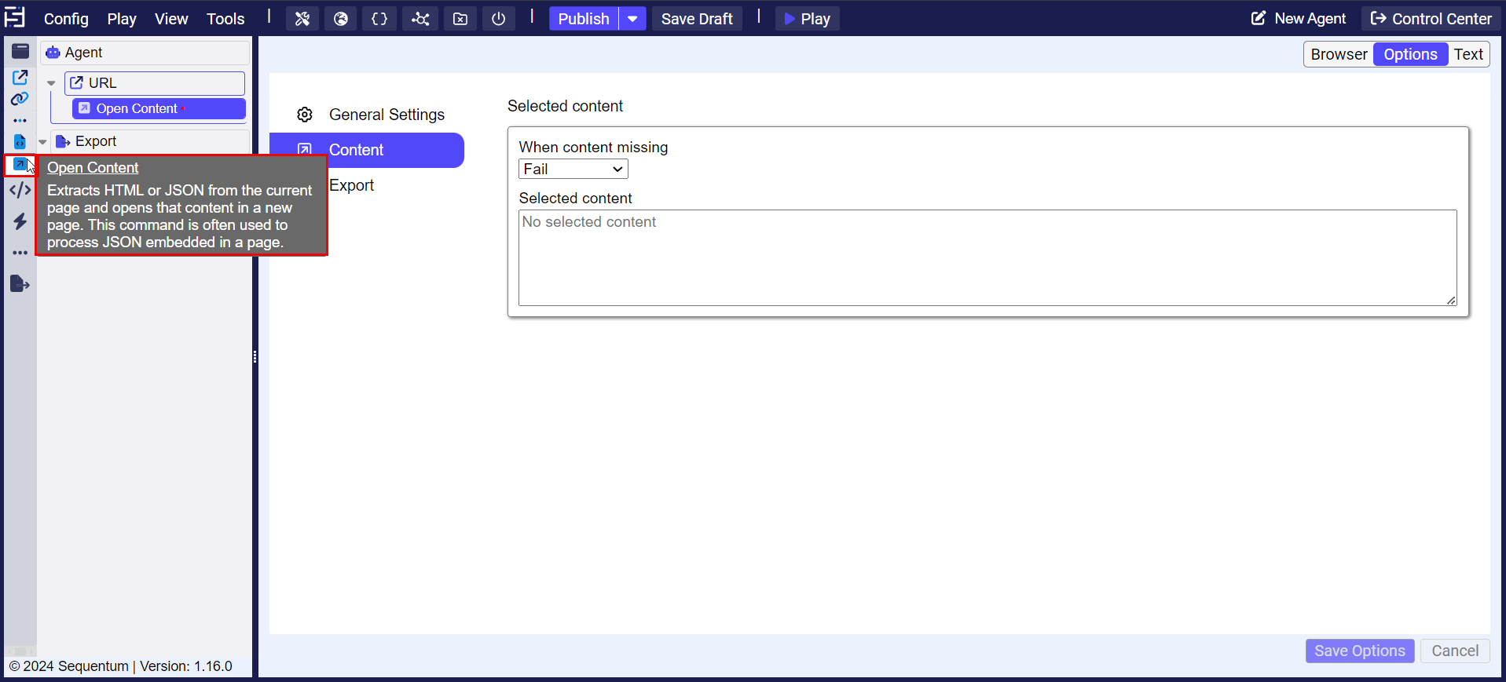Image resolution: width=1506 pixels, height=682 pixels.
Task: Click the curly braces toolbar icon
Action: click(379, 19)
